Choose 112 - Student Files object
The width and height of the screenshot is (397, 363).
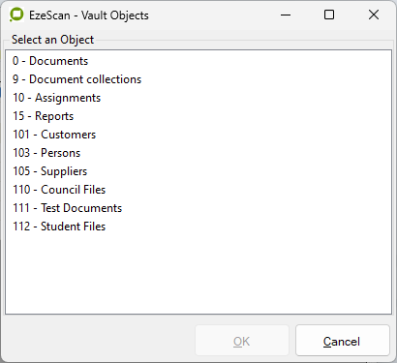pos(59,227)
